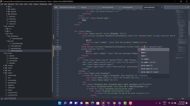Image resolution: width=190 pixels, height=106 pixels.
Task: Close the UserController.php tab
Action: pos(120,7)
